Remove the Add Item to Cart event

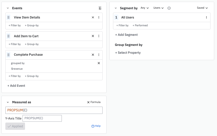tap(93, 36)
